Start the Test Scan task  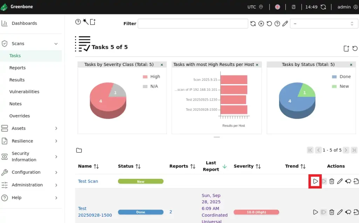[315, 181]
